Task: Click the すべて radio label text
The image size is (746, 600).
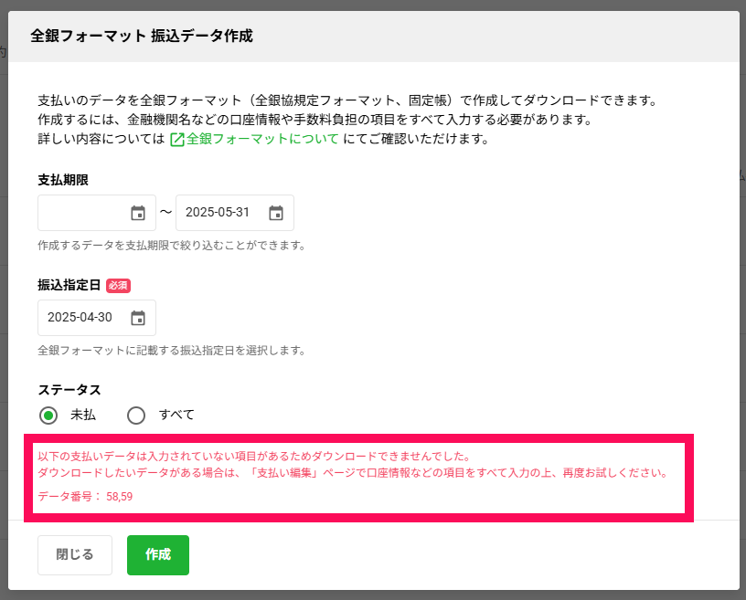Action: pyautogui.click(x=176, y=415)
